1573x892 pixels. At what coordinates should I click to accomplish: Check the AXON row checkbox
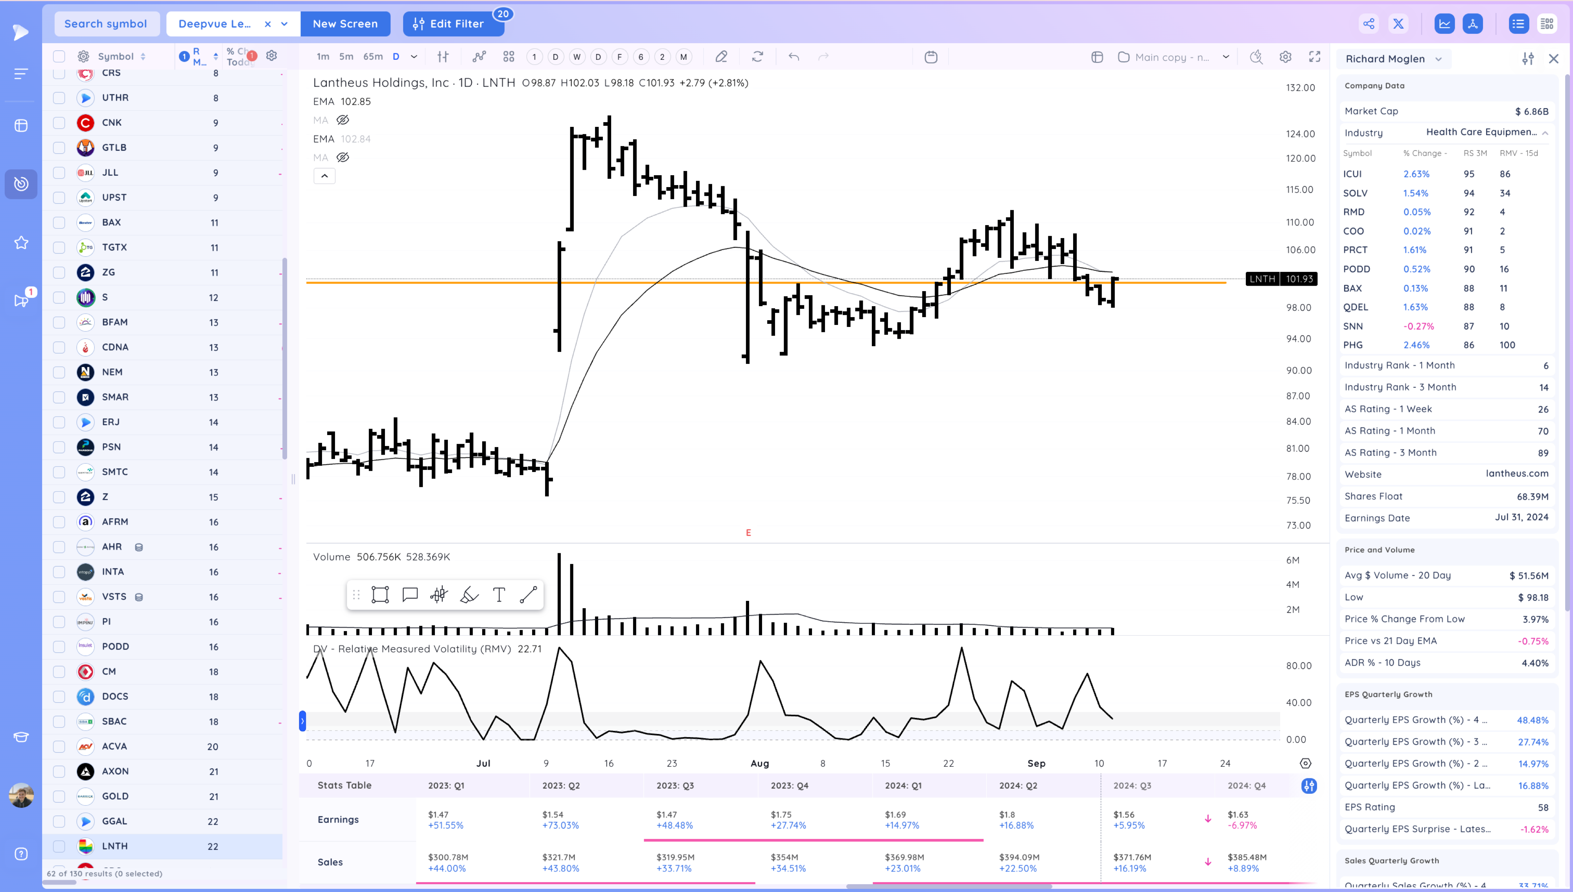pos(59,771)
